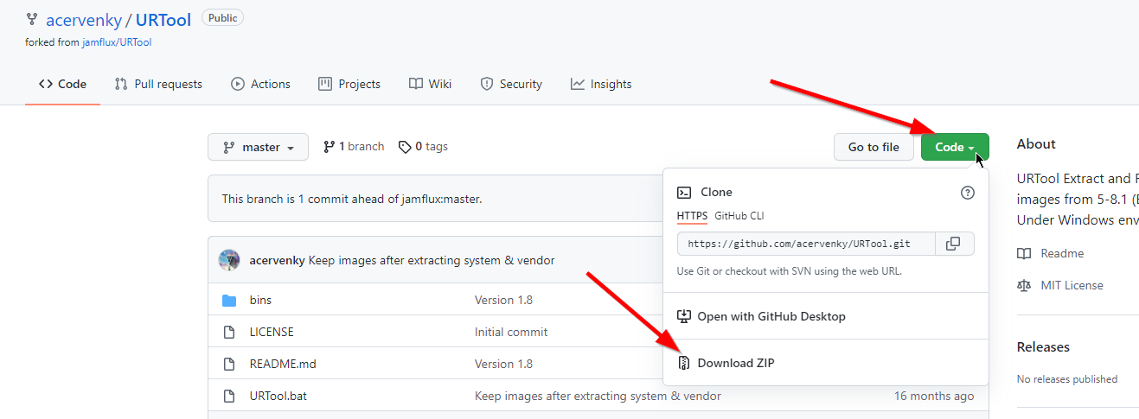Open the Projects tab
The image size is (1139, 419).
click(349, 84)
